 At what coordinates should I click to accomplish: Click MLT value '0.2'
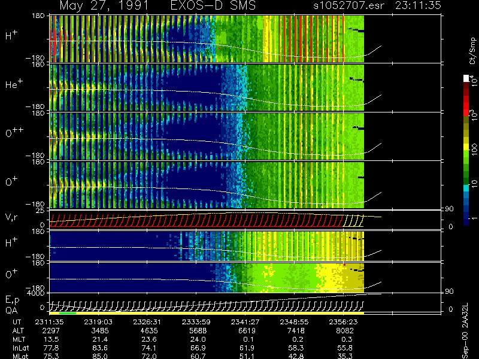(298, 339)
